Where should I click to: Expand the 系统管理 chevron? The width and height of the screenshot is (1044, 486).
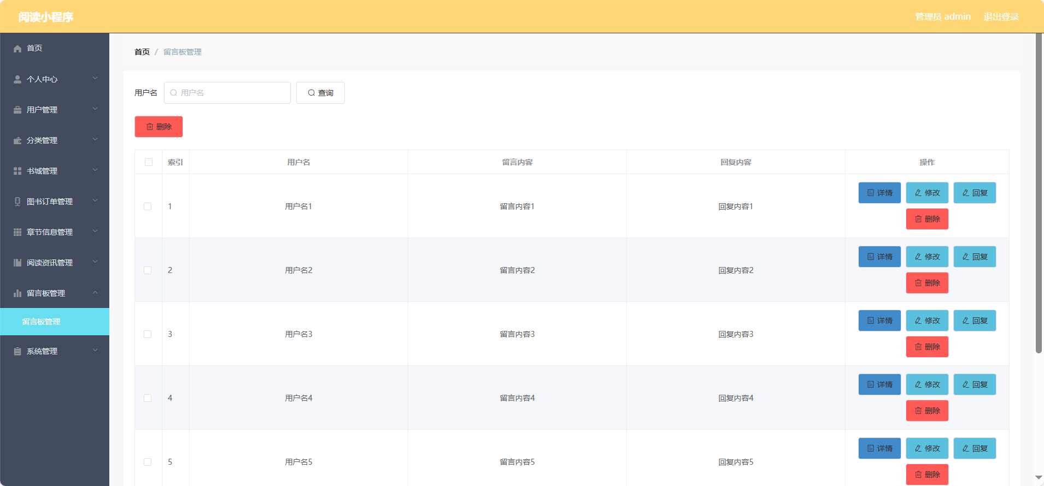point(95,351)
